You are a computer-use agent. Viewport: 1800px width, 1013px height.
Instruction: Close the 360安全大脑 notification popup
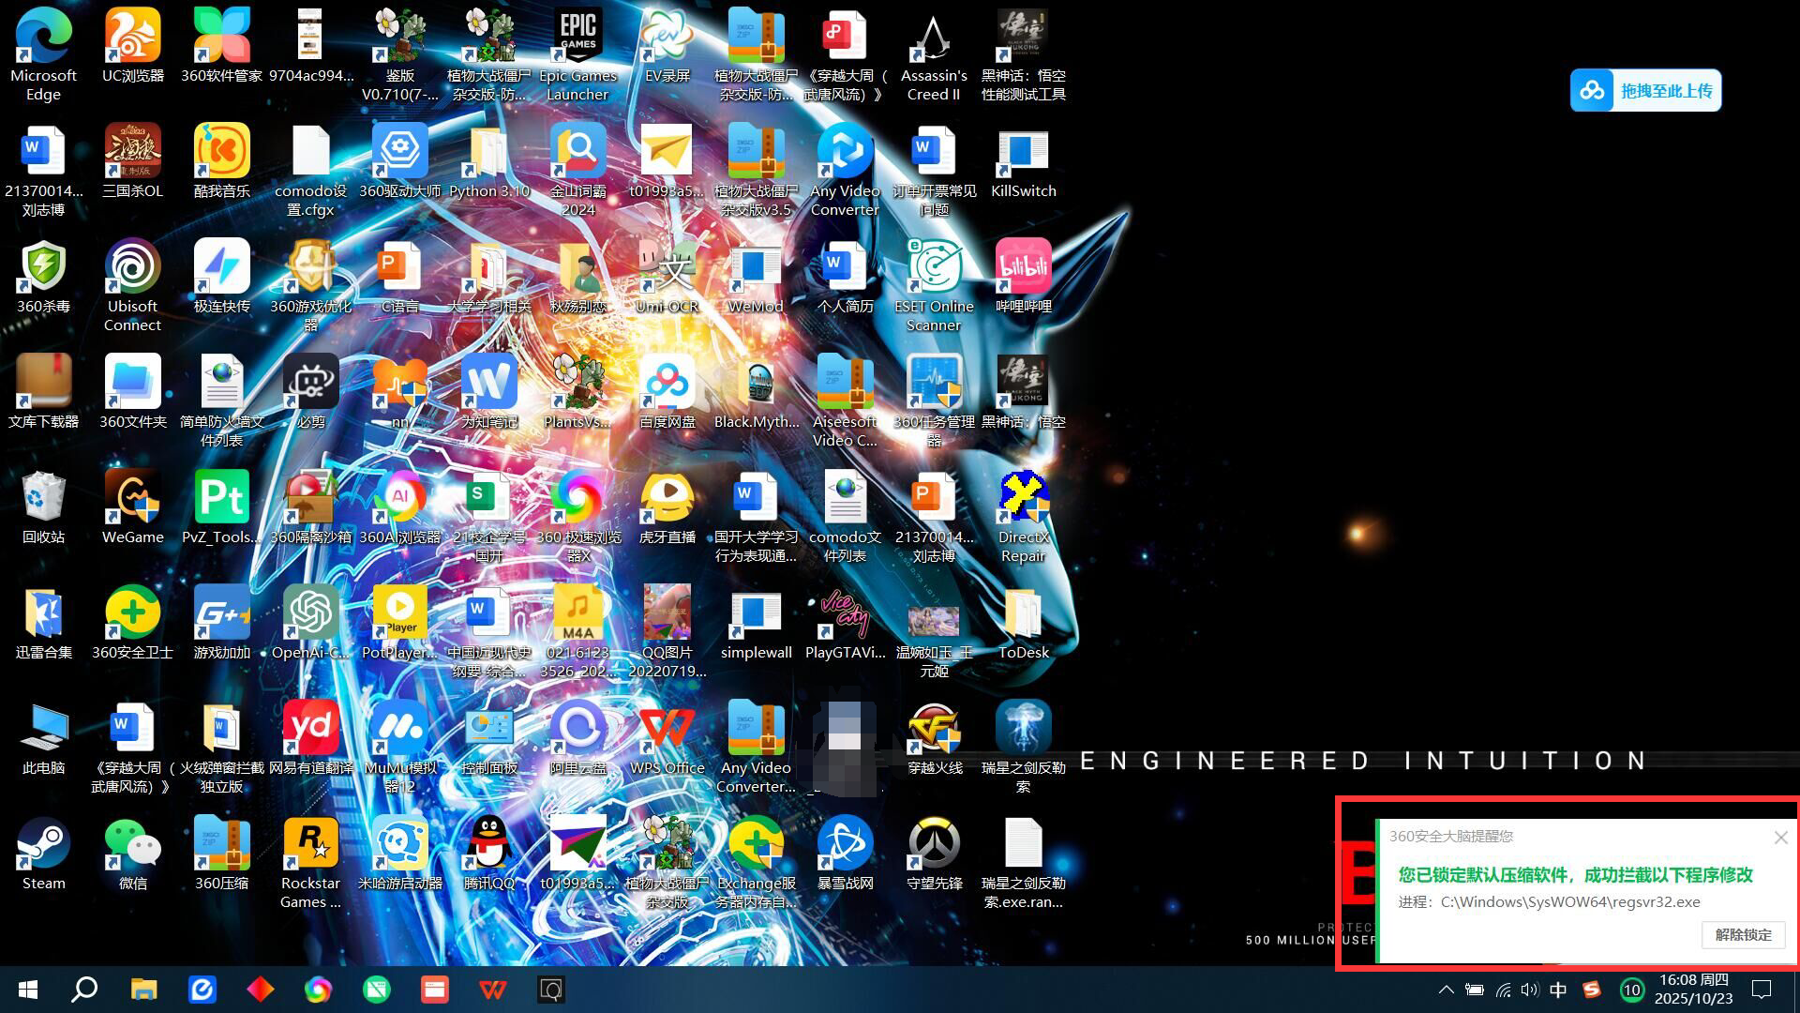(x=1780, y=838)
